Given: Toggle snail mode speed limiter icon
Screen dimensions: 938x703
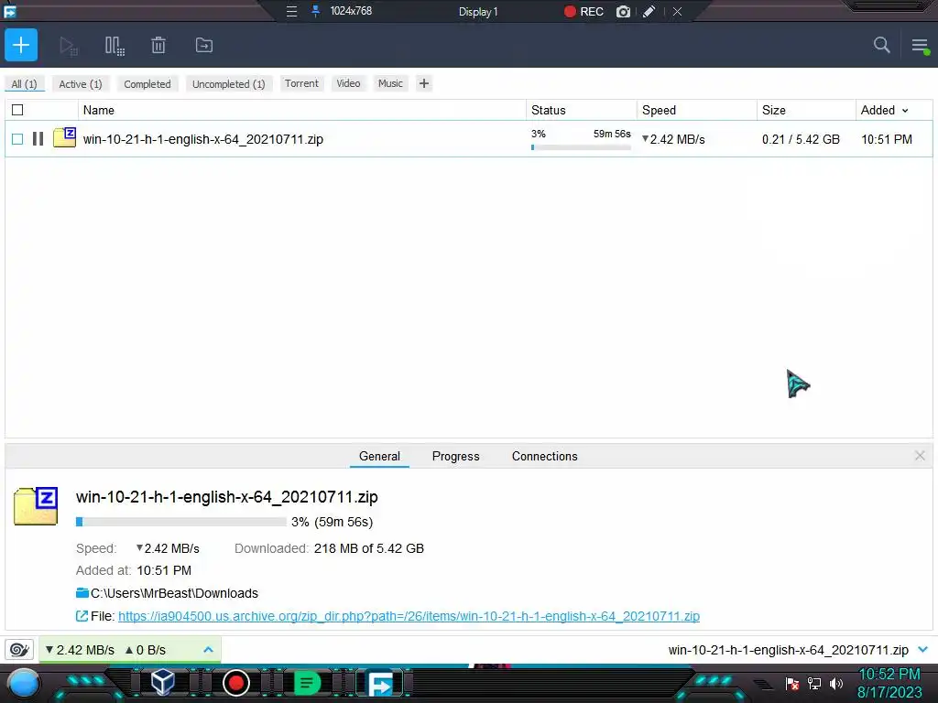Looking at the screenshot, I should coord(19,650).
